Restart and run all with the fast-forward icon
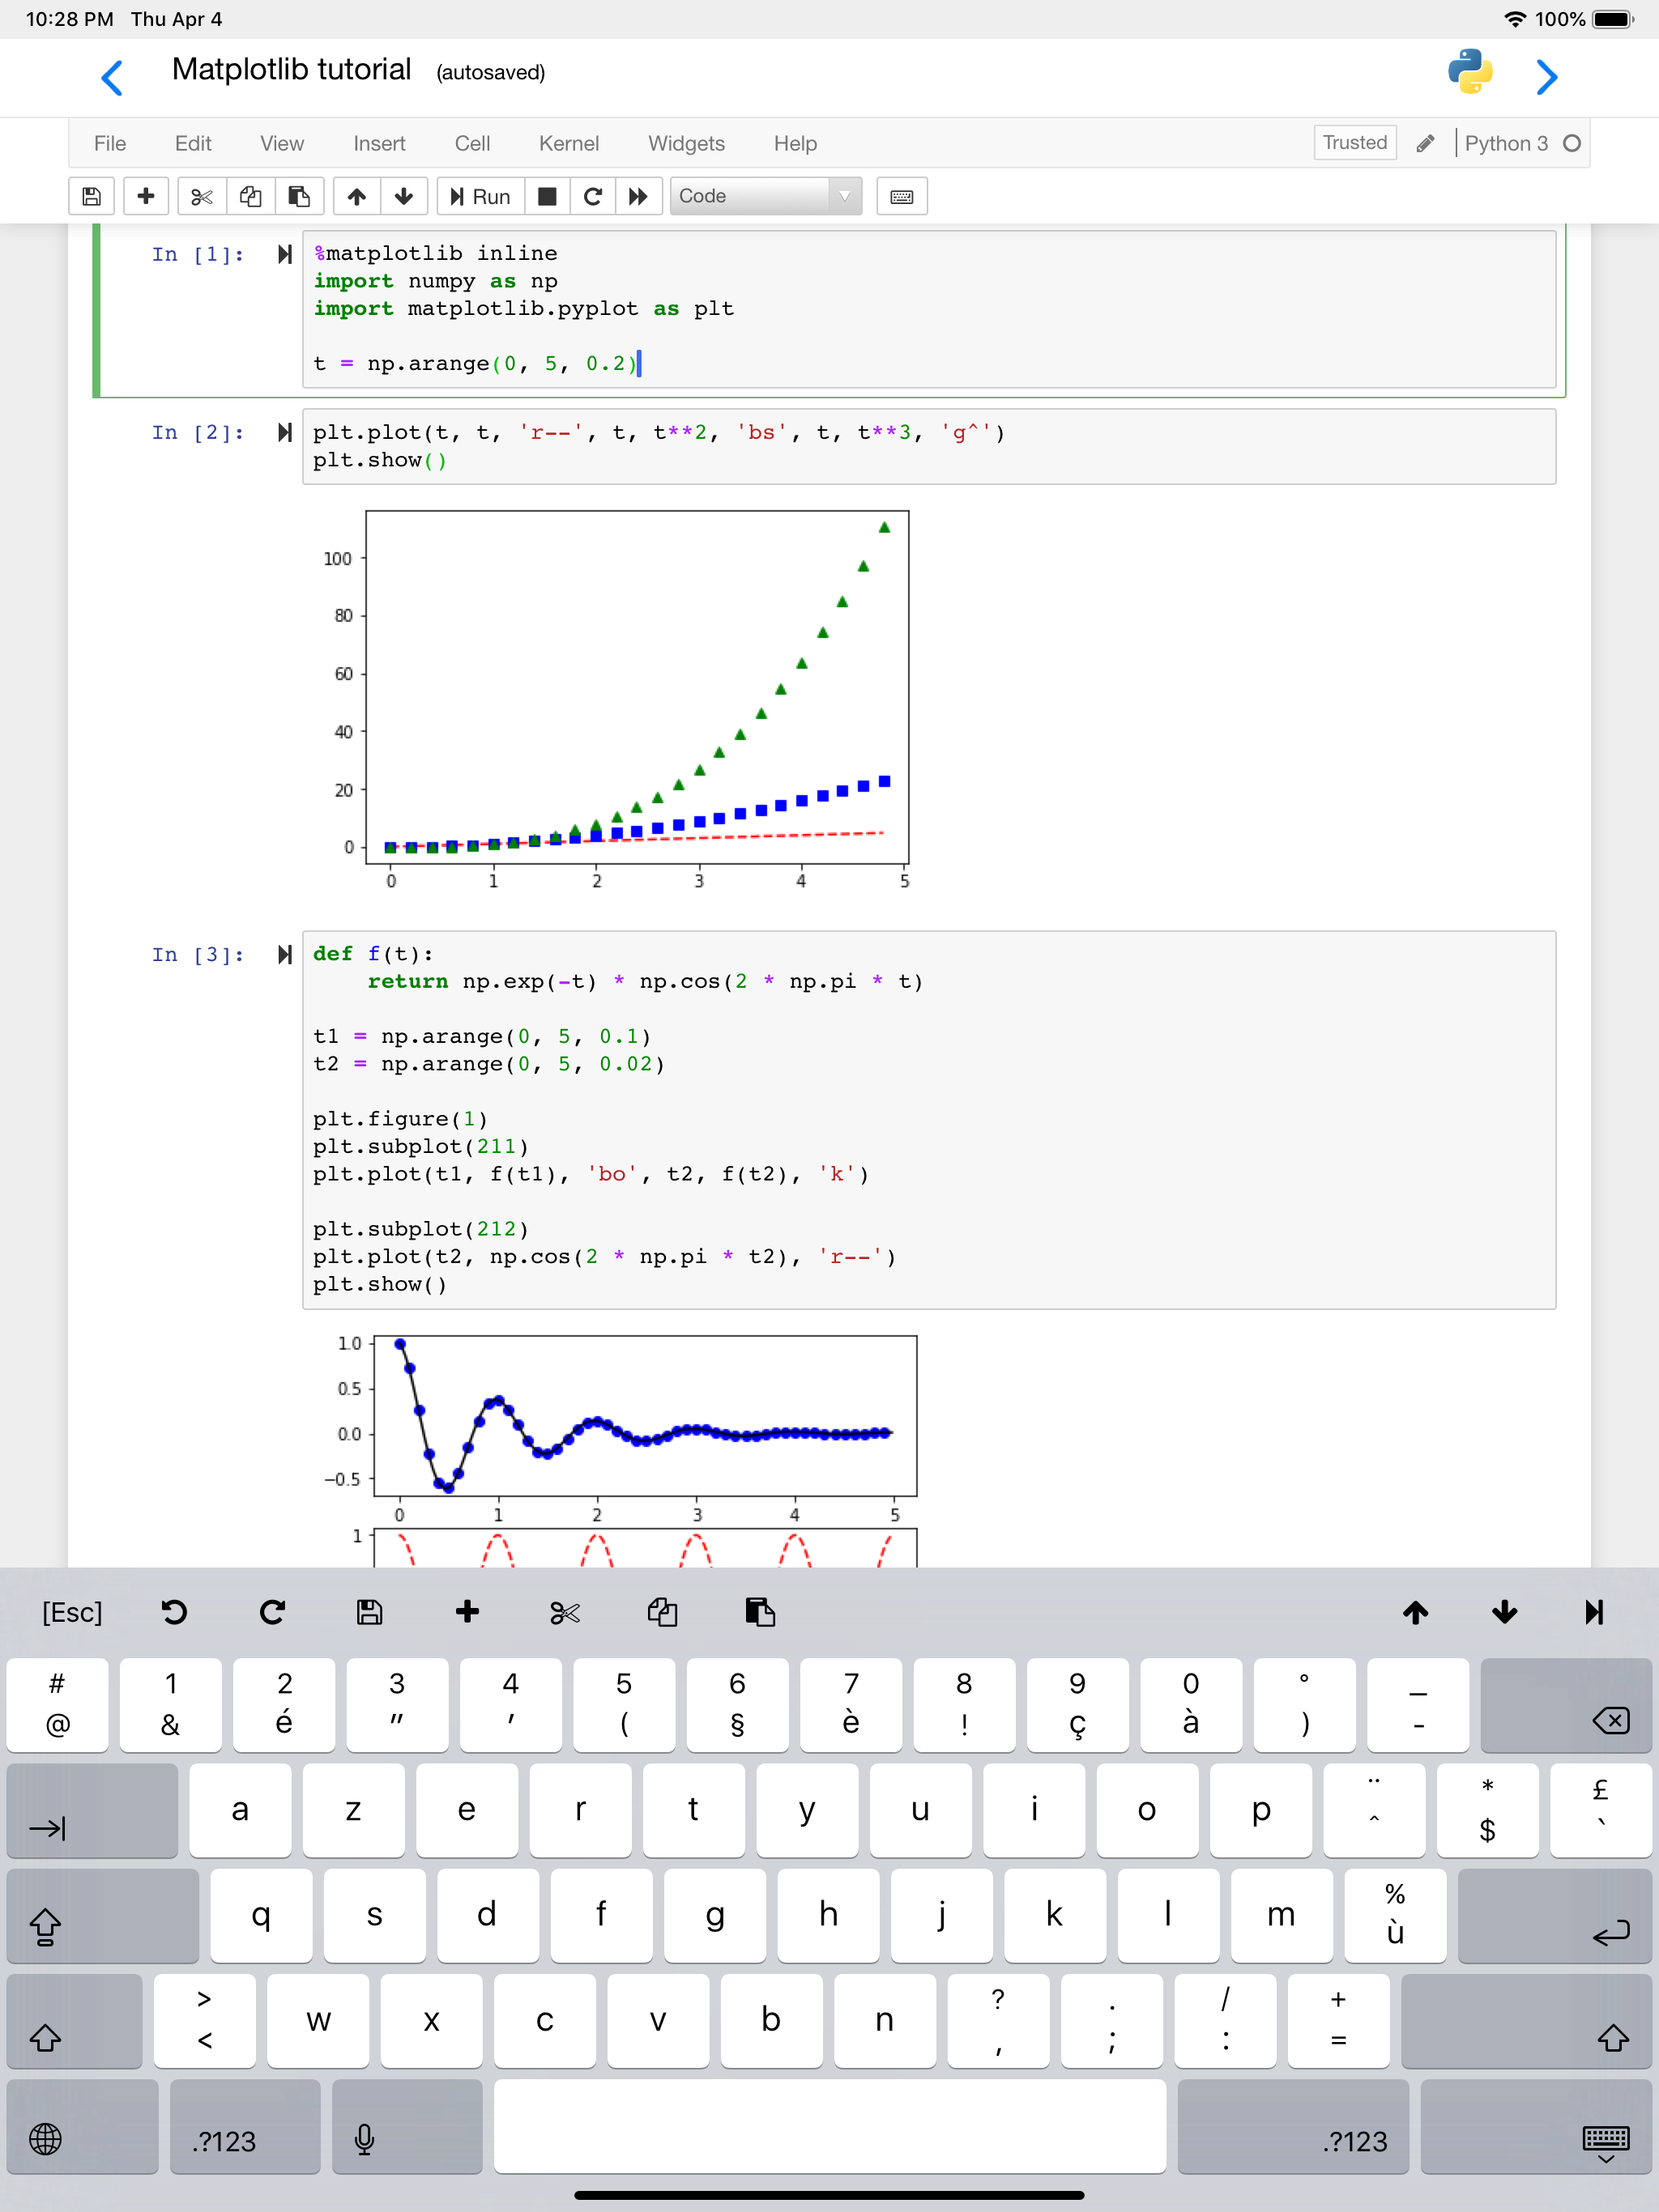The width and height of the screenshot is (1659, 2212). tap(638, 196)
